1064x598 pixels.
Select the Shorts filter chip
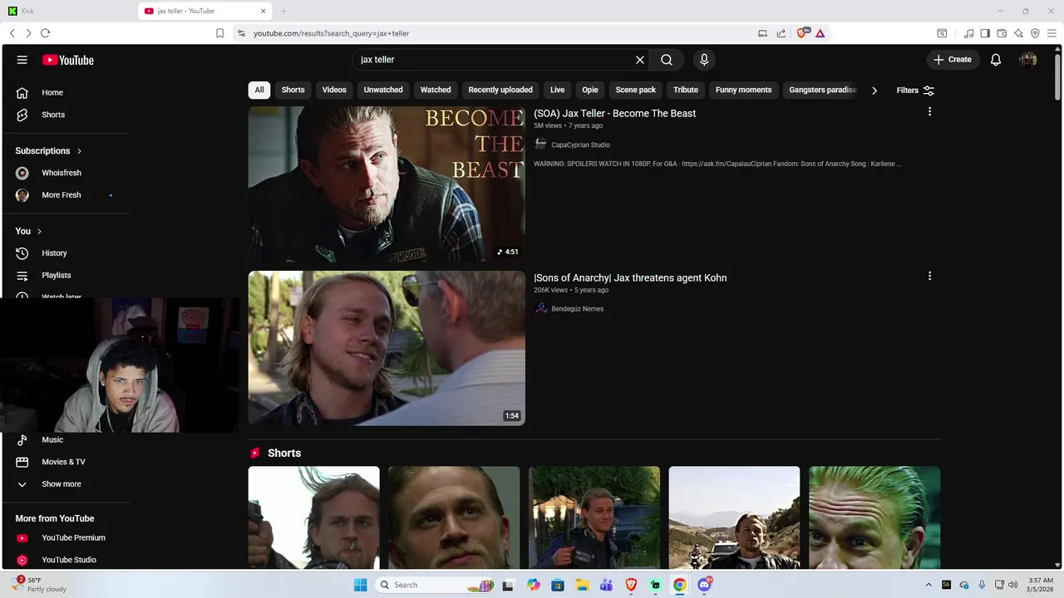click(x=293, y=90)
